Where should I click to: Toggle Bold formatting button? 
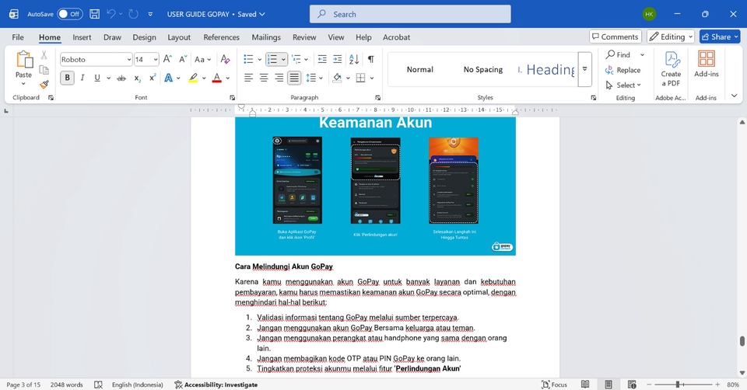pos(68,78)
